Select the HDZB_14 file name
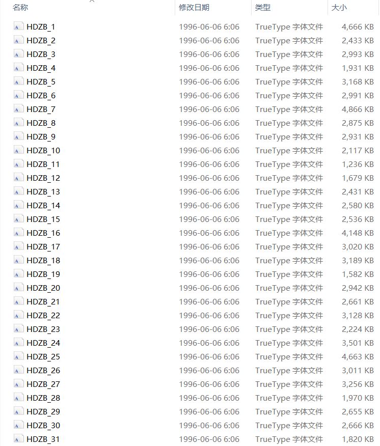Image resolution: width=380 pixels, height=446 pixels. [x=43, y=205]
